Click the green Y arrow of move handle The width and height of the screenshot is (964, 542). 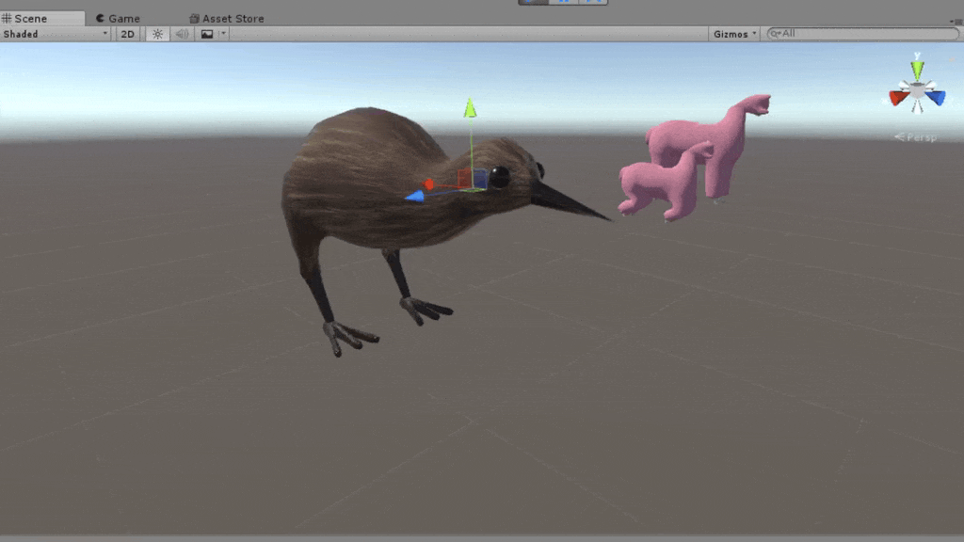(470, 108)
